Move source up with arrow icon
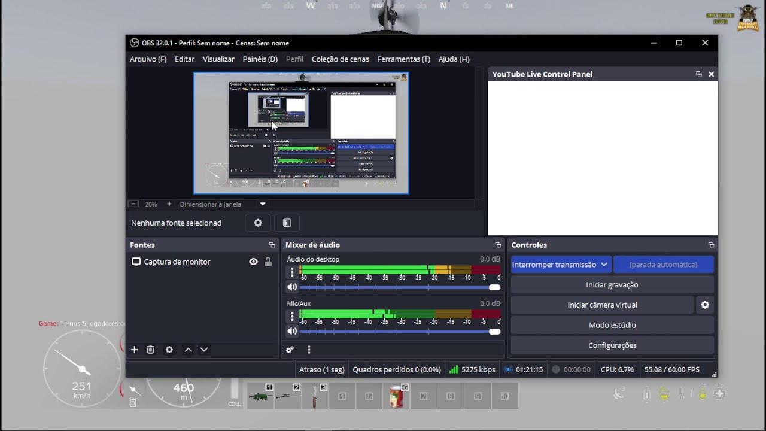This screenshot has width=766, height=431. tap(189, 350)
